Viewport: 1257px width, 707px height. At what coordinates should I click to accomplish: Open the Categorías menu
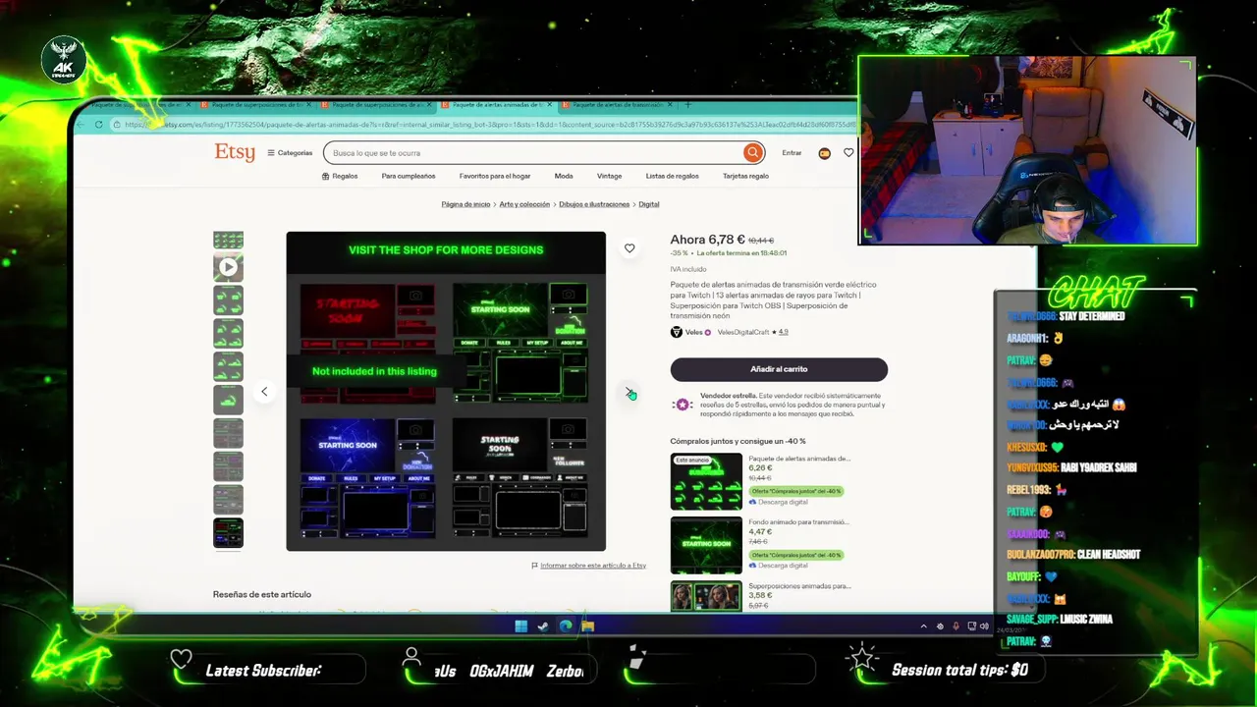pos(290,153)
